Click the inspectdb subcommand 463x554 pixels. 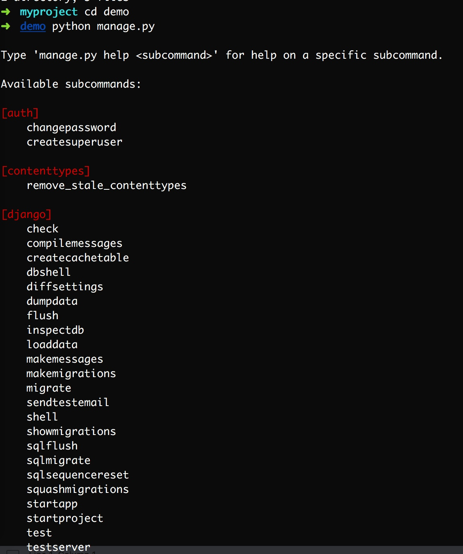click(55, 330)
